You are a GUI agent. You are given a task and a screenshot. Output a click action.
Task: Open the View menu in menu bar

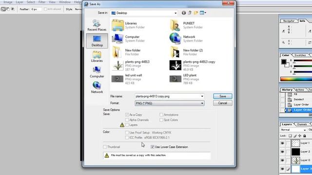[x=52, y=2]
